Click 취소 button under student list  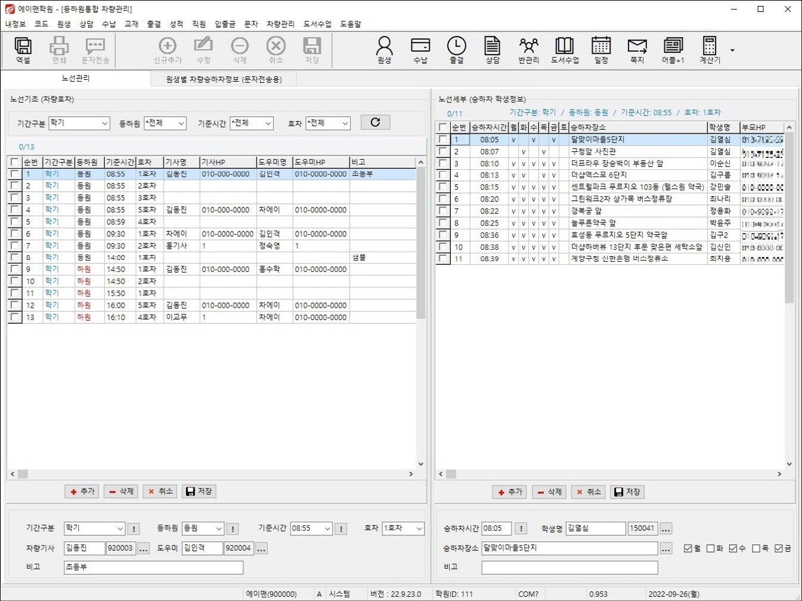(x=589, y=492)
